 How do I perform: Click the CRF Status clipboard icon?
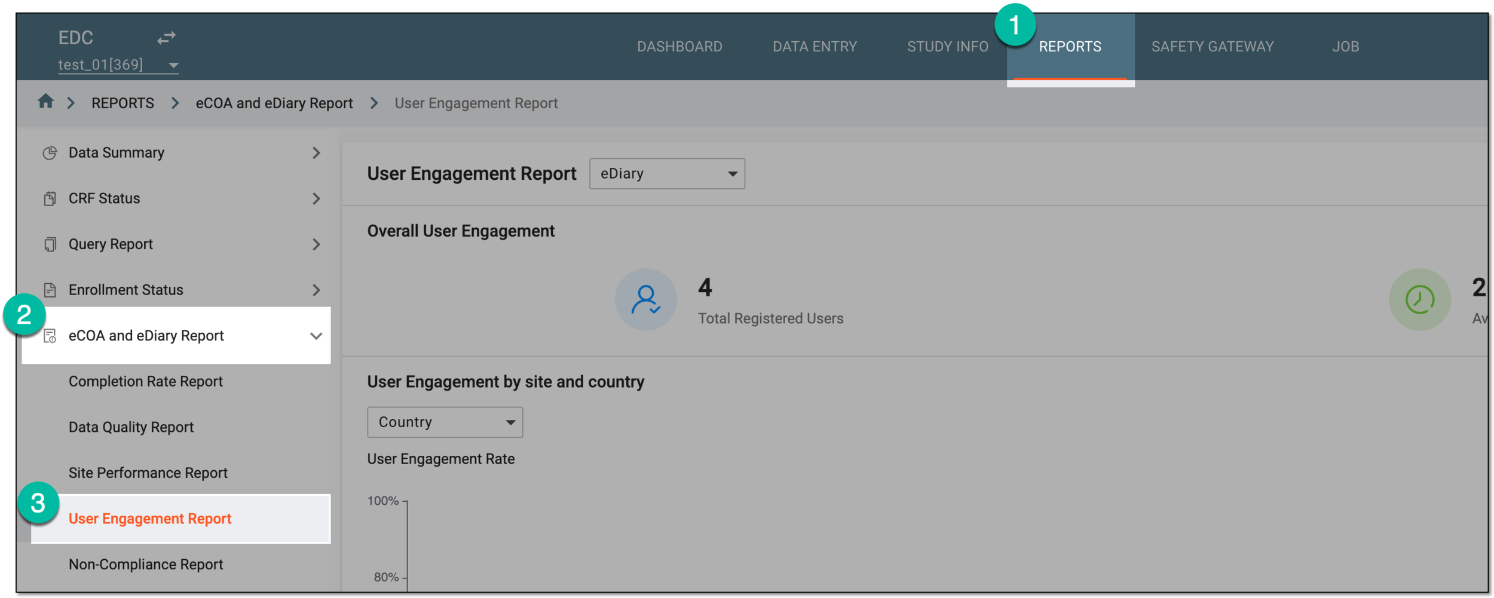coord(50,198)
